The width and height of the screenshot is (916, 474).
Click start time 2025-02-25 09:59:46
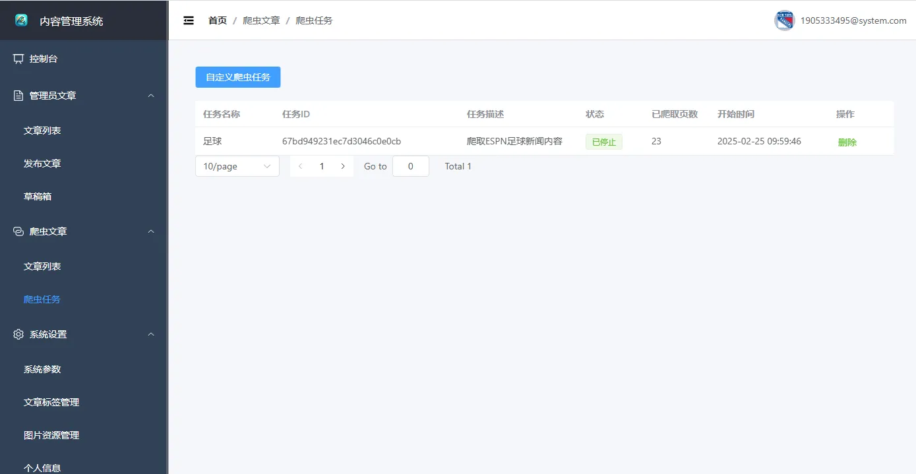(759, 141)
